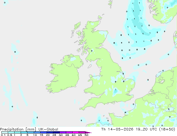Screen dimensions: 177x136
Task: Click the over-50 mm legend arrow tip
Action: click(x=88, y=132)
